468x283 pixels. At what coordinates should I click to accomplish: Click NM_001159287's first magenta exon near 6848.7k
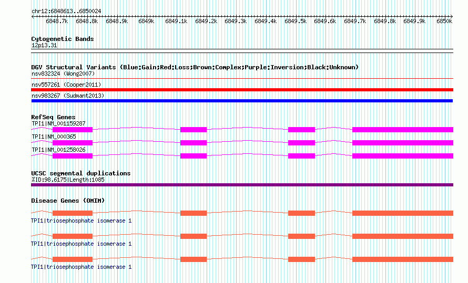pos(73,130)
